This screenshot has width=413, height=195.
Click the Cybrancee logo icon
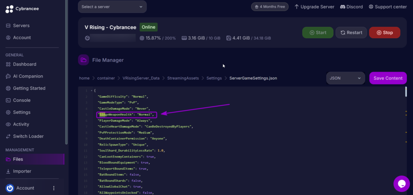pyautogui.click(x=9, y=9)
